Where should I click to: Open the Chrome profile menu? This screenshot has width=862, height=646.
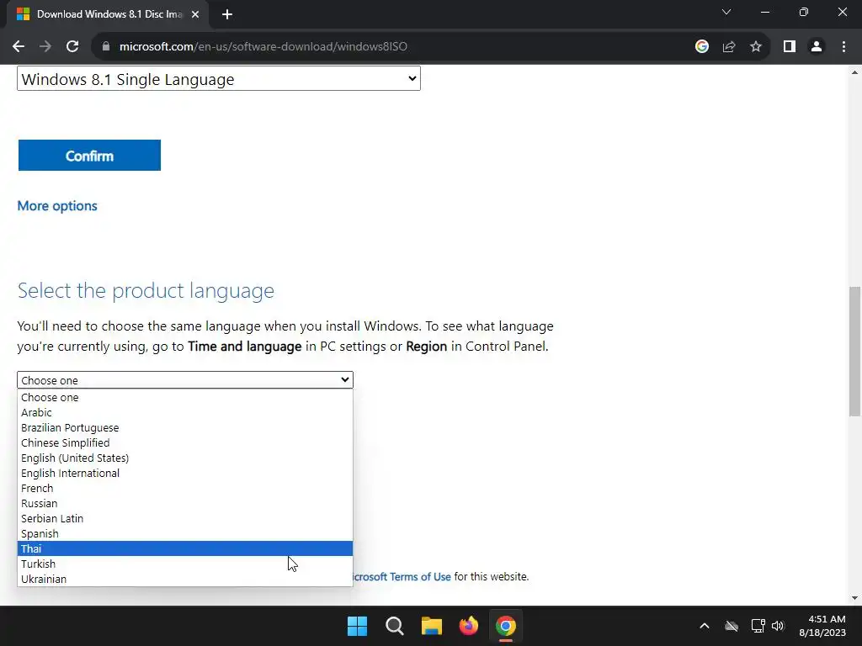click(817, 47)
